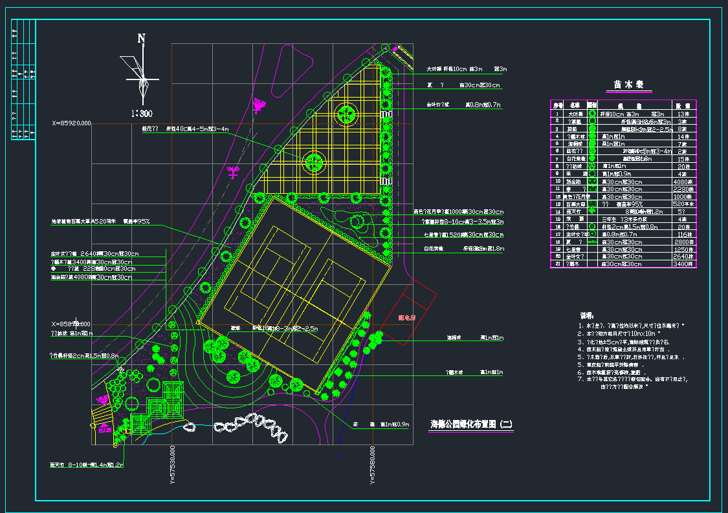Select the upper tree symbol in yellow grid

[x=347, y=115]
